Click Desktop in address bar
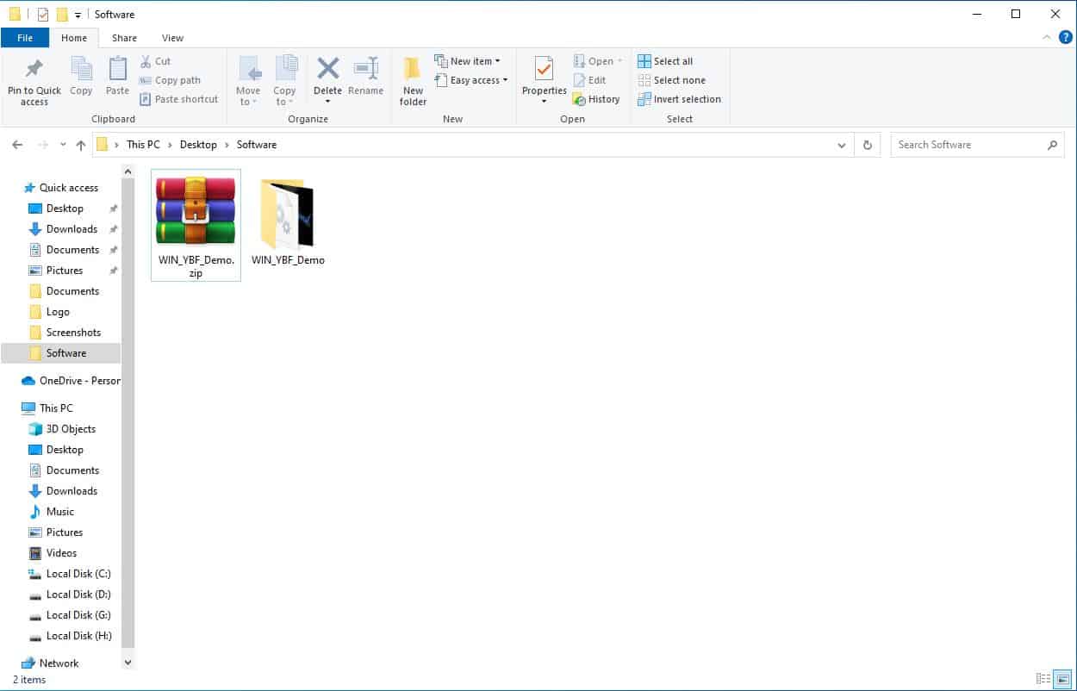This screenshot has width=1077, height=691. [198, 145]
